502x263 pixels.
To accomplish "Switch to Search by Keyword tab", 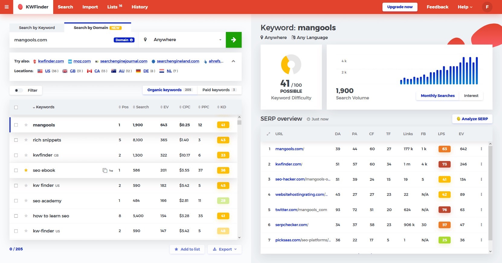I will (x=37, y=28).
